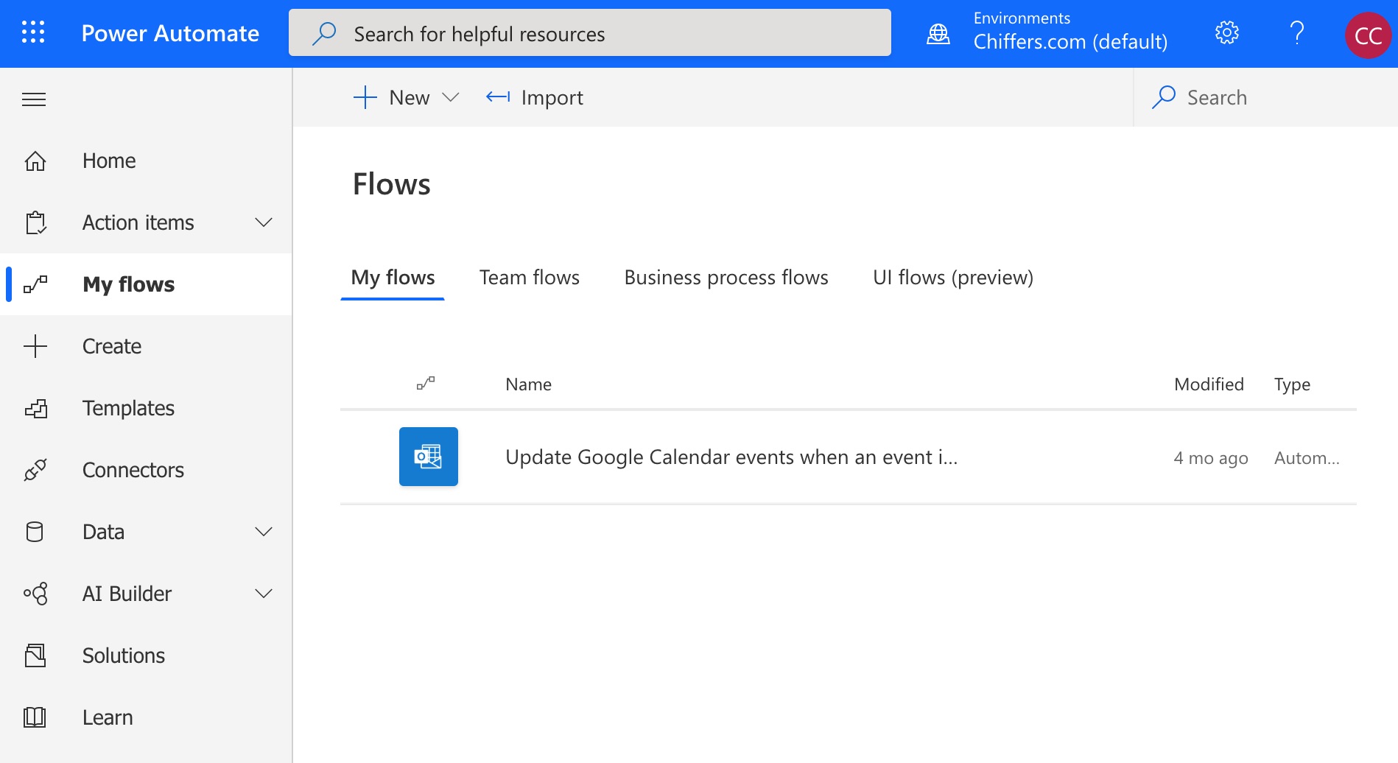1398x763 pixels.
Task: Sort flows by the Name column header
Action: click(x=528, y=384)
